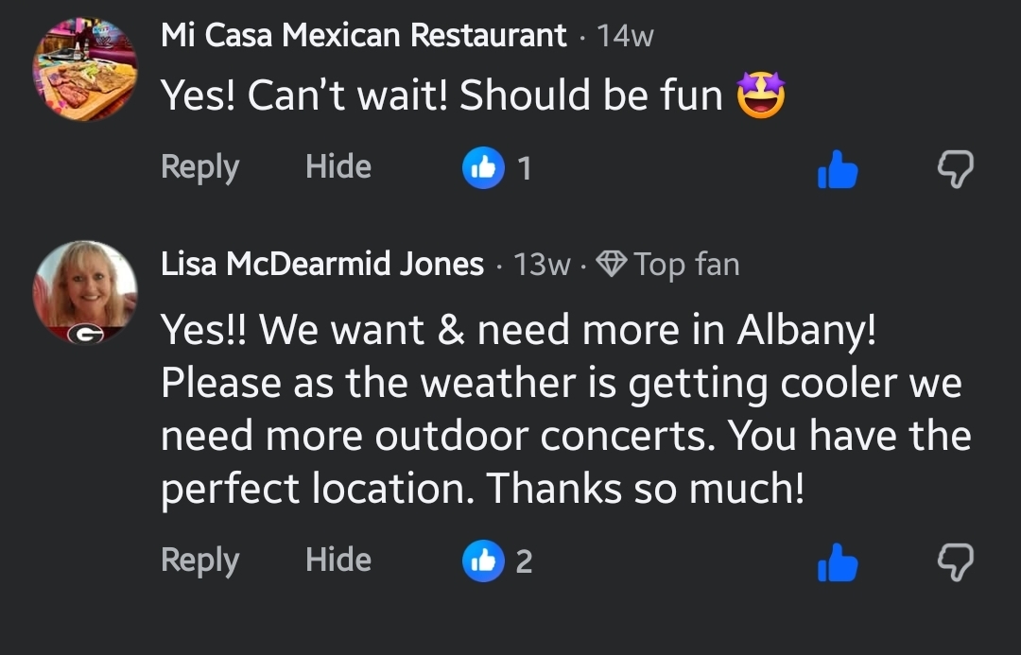Screen dimensions: 1021x655
Task: Dislike Lisa McDearmid Jones's comment
Action: pos(954,563)
